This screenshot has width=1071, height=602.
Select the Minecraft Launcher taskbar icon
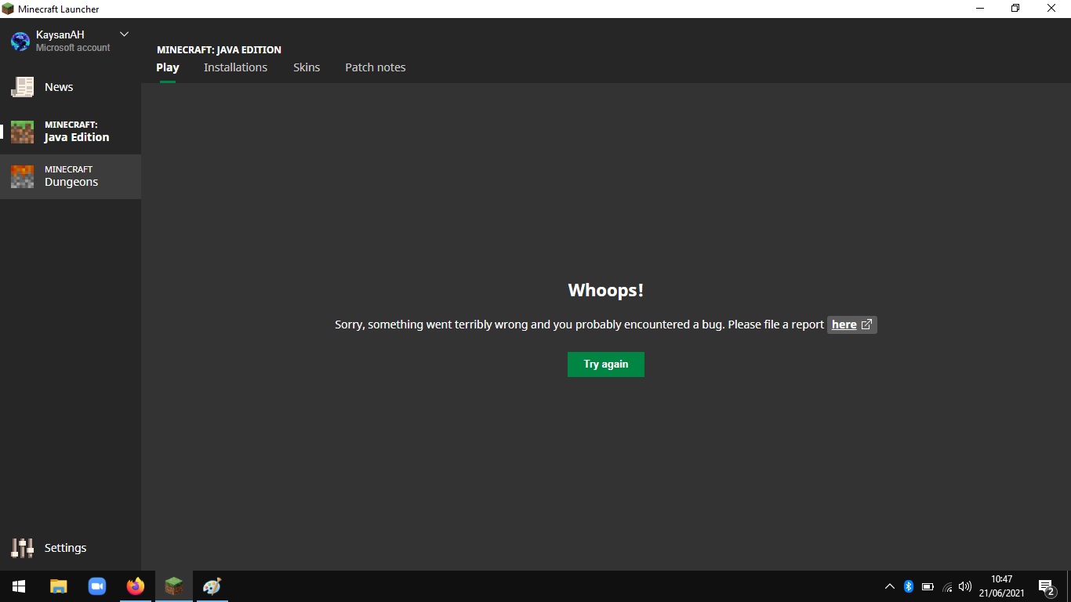(x=174, y=586)
